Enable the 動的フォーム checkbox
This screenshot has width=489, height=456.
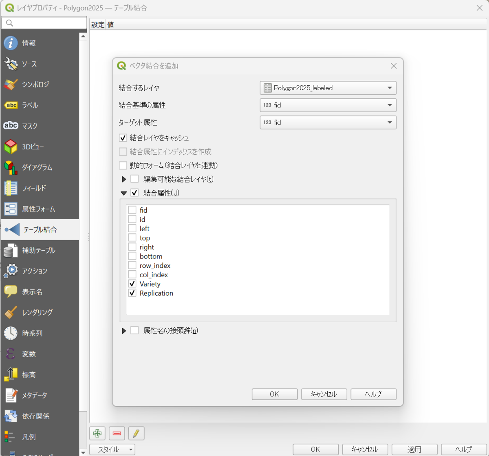123,165
